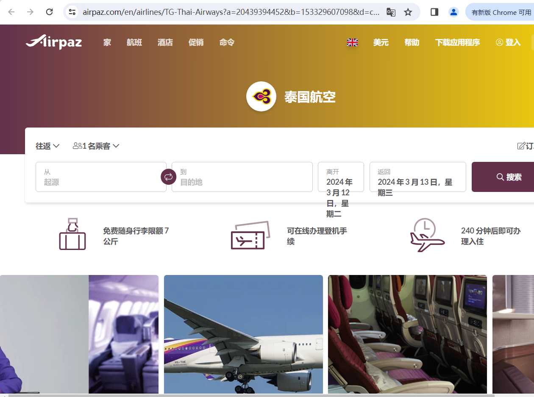
Task: Click the translate page icon
Action: pos(391,12)
